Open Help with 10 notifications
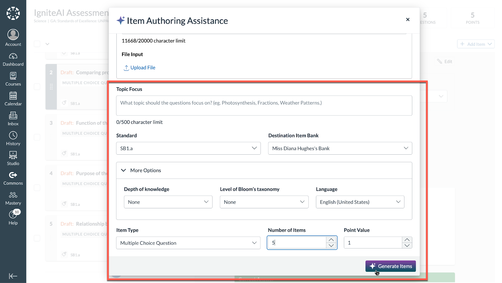 (13, 217)
